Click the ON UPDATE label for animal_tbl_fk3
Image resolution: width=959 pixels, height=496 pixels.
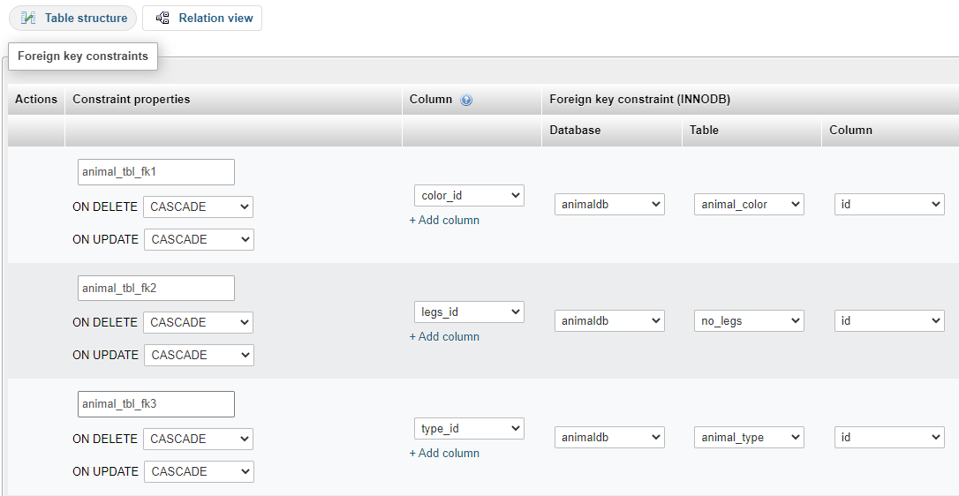tap(105, 471)
